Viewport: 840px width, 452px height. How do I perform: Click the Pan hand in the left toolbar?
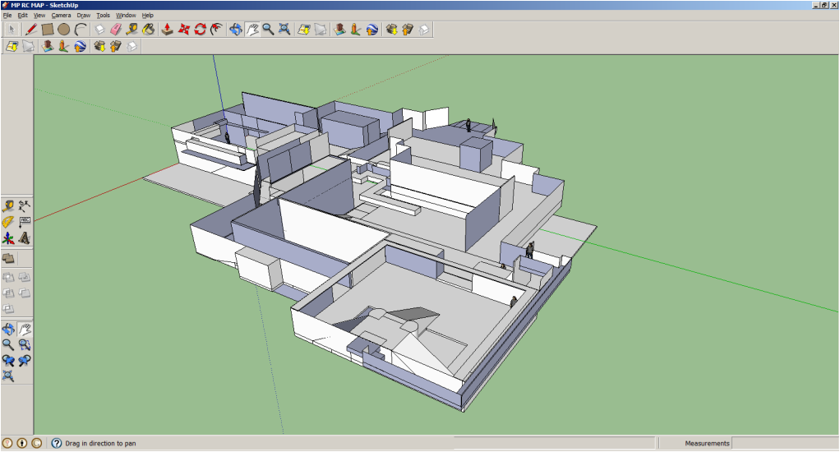pyautogui.click(x=25, y=329)
